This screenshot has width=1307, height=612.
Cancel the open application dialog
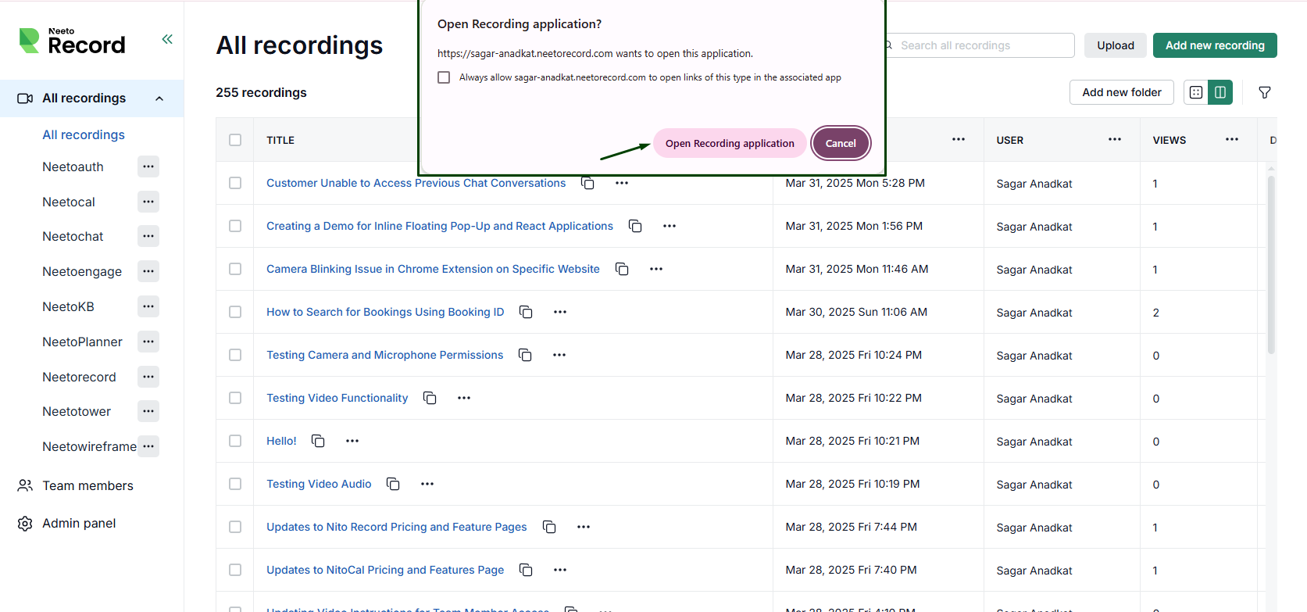[841, 143]
